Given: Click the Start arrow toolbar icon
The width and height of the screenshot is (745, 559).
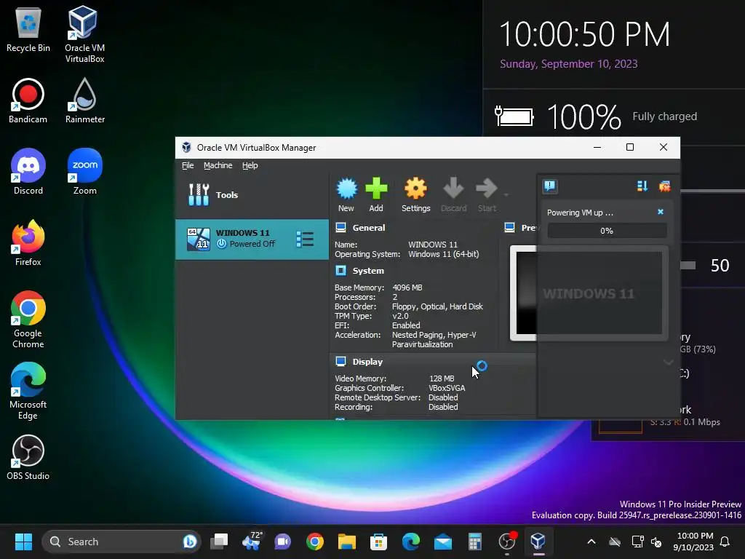Looking at the screenshot, I should point(487,189).
